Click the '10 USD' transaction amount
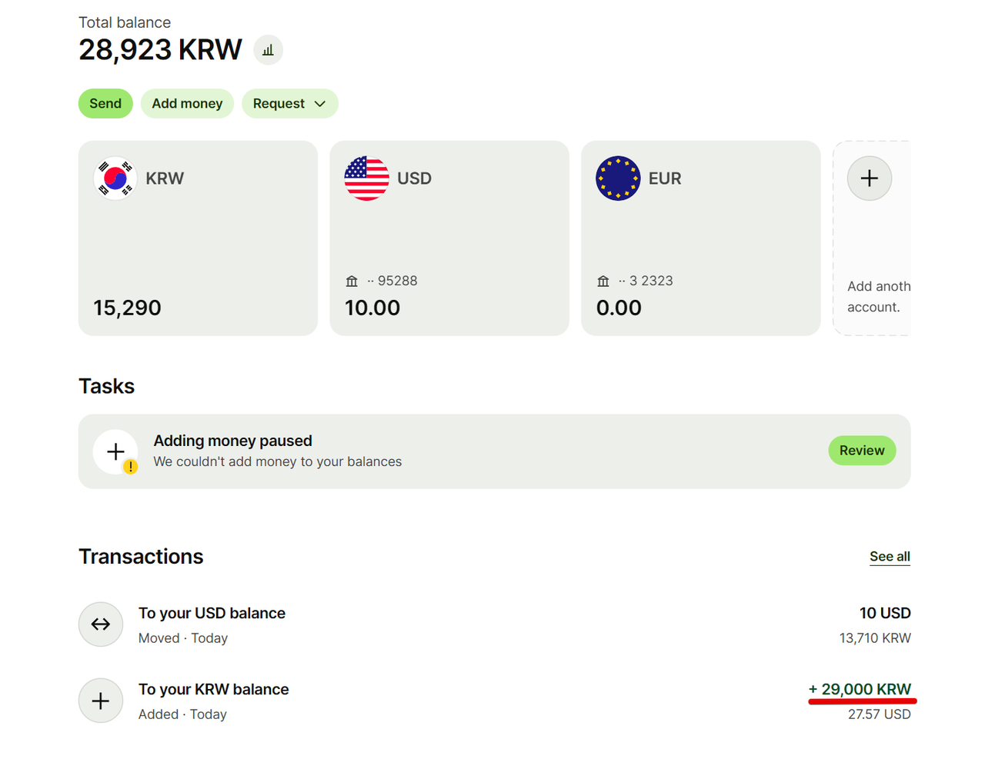The height and width of the screenshot is (759, 985). 885,613
